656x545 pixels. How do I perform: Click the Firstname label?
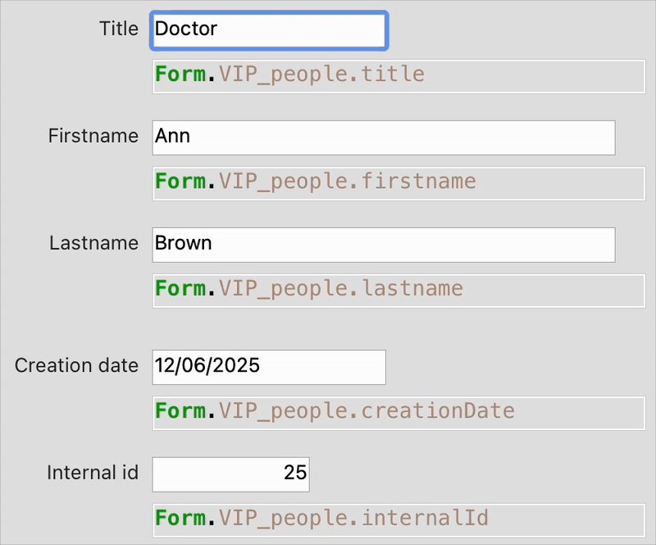93,136
